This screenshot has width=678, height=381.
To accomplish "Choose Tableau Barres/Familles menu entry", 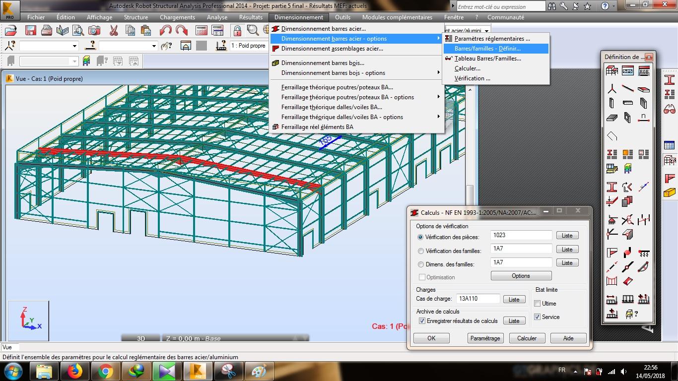I will pyautogui.click(x=495, y=59).
